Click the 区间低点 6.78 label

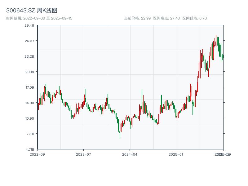pyautogui.click(x=194, y=18)
